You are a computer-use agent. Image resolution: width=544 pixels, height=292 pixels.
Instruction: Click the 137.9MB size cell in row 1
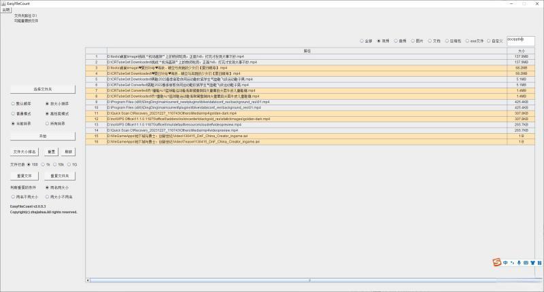(521, 56)
